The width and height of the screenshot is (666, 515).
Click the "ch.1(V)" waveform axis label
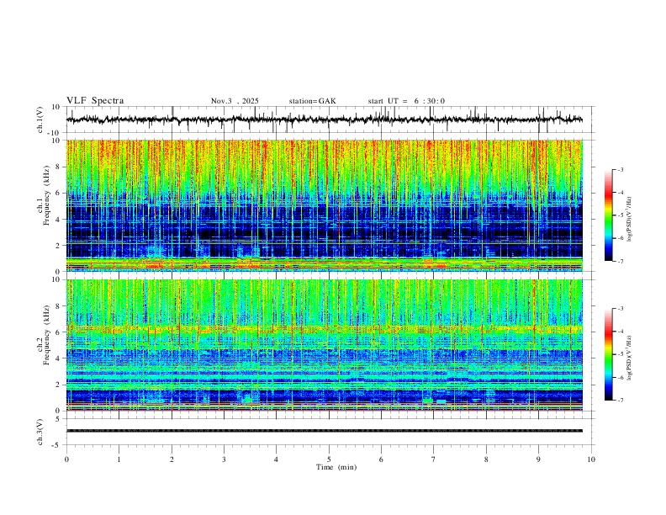point(40,119)
